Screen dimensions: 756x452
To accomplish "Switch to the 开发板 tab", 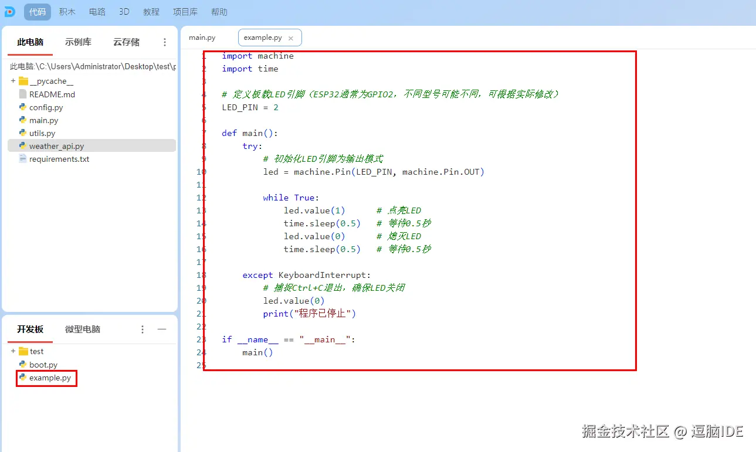I will pos(30,329).
